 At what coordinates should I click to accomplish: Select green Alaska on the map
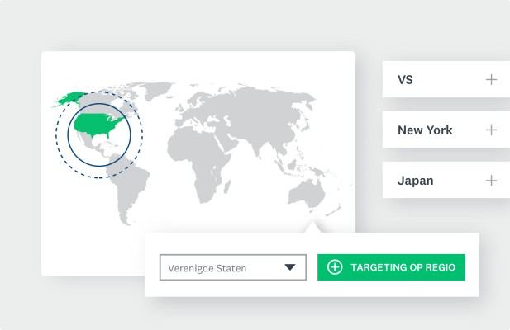tap(65, 101)
